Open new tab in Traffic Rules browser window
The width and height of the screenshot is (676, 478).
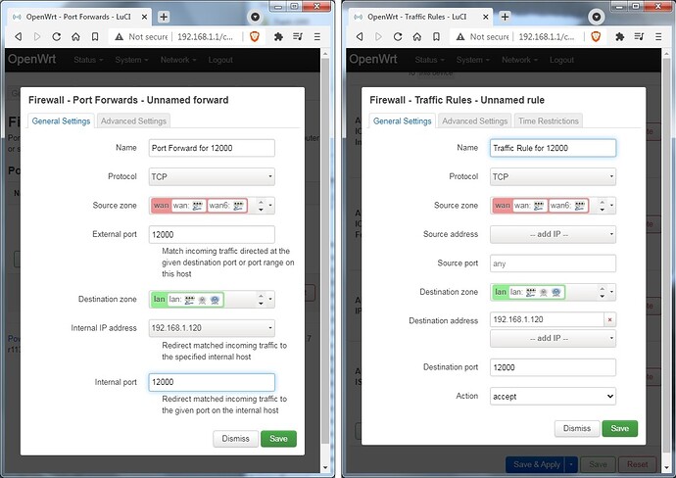pos(505,17)
